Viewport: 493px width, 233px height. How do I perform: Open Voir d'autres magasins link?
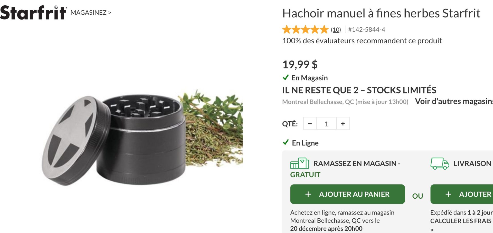click(454, 101)
